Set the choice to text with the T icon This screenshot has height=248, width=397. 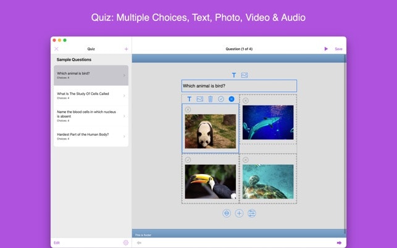[189, 99]
